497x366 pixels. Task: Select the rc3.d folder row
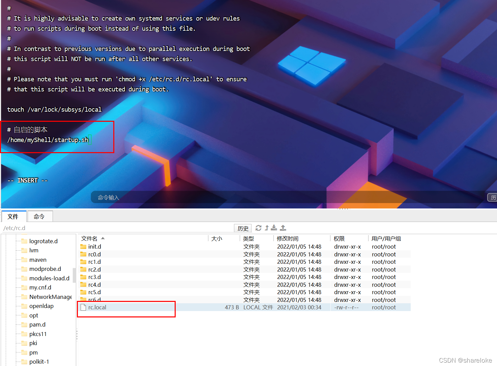click(244, 277)
